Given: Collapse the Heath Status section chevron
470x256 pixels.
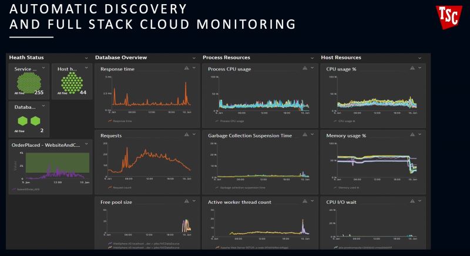Looking at the screenshot, I should click(87, 58).
